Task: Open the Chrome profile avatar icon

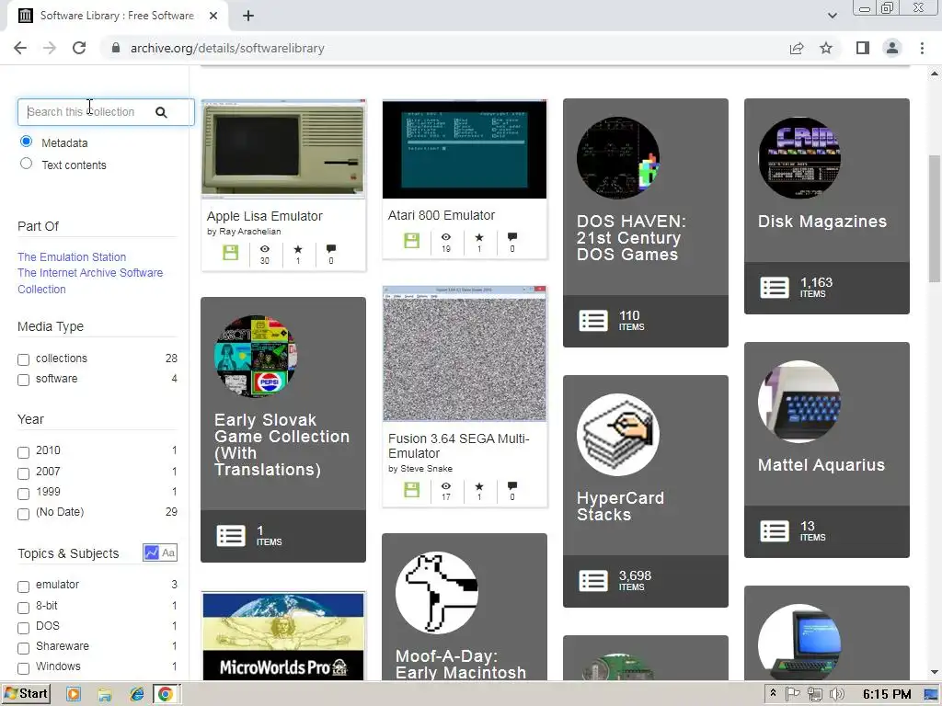Action: (892, 48)
